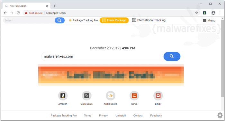Click the Uninstall footer link

pos(121,116)
